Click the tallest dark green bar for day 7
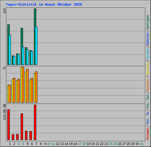The width and height of the screenshot is (151, 147). [35, 37]
